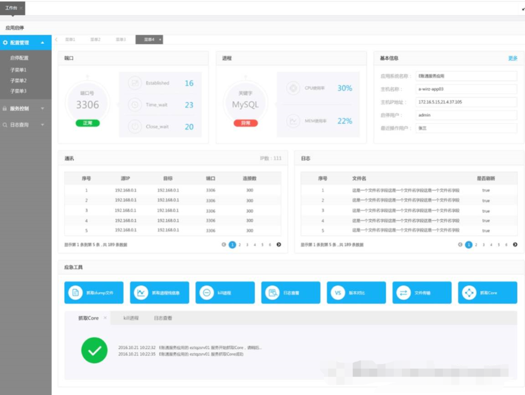The image size is (525, 395).
Task: Switch to the 菜单1 tab
Action: pyautogui.click(x=70, y=39)
